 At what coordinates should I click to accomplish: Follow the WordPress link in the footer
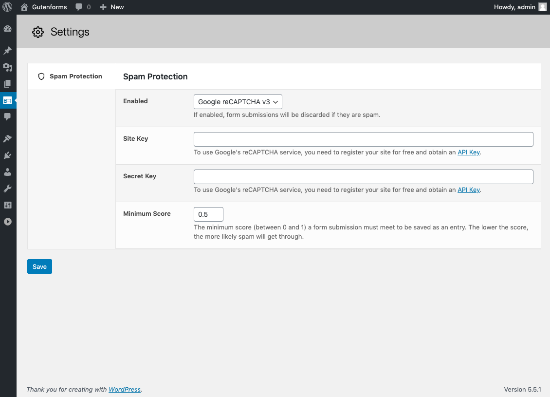click(x=125, y=389)
